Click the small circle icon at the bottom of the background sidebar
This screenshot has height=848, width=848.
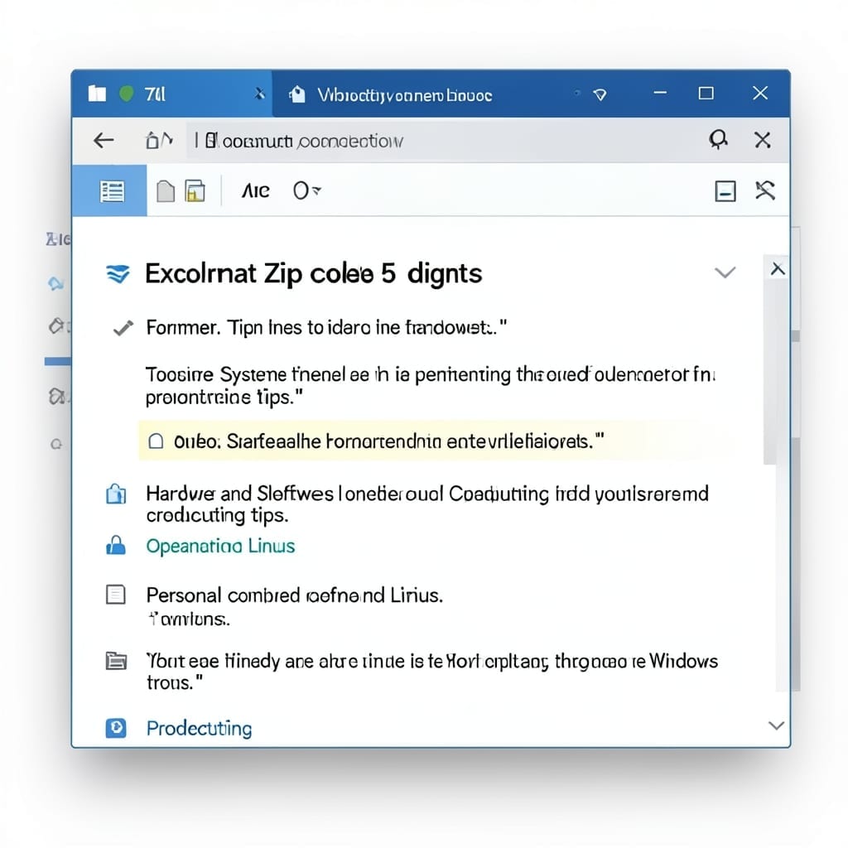[x=56, y=445]
